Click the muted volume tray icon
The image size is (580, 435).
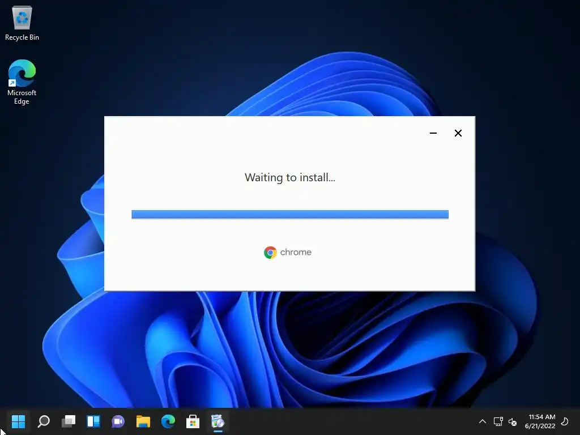coord(513,421)
